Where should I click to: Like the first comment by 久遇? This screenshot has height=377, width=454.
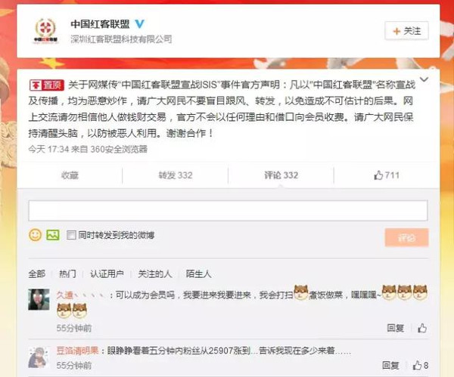click(x=422, y=328)
